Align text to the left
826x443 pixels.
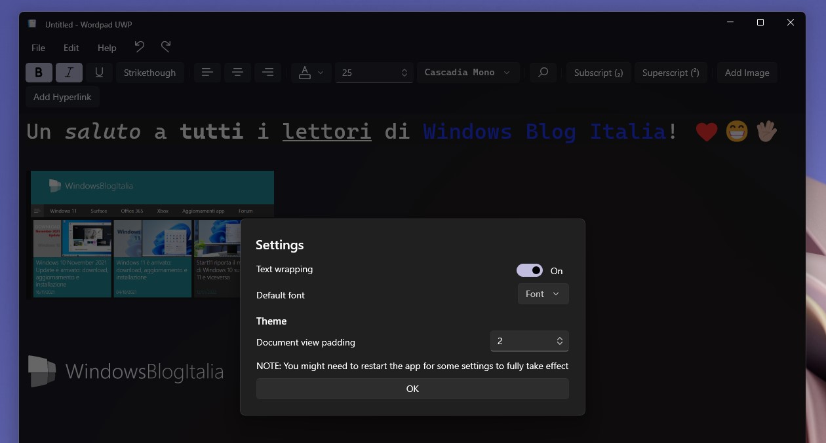207,73
